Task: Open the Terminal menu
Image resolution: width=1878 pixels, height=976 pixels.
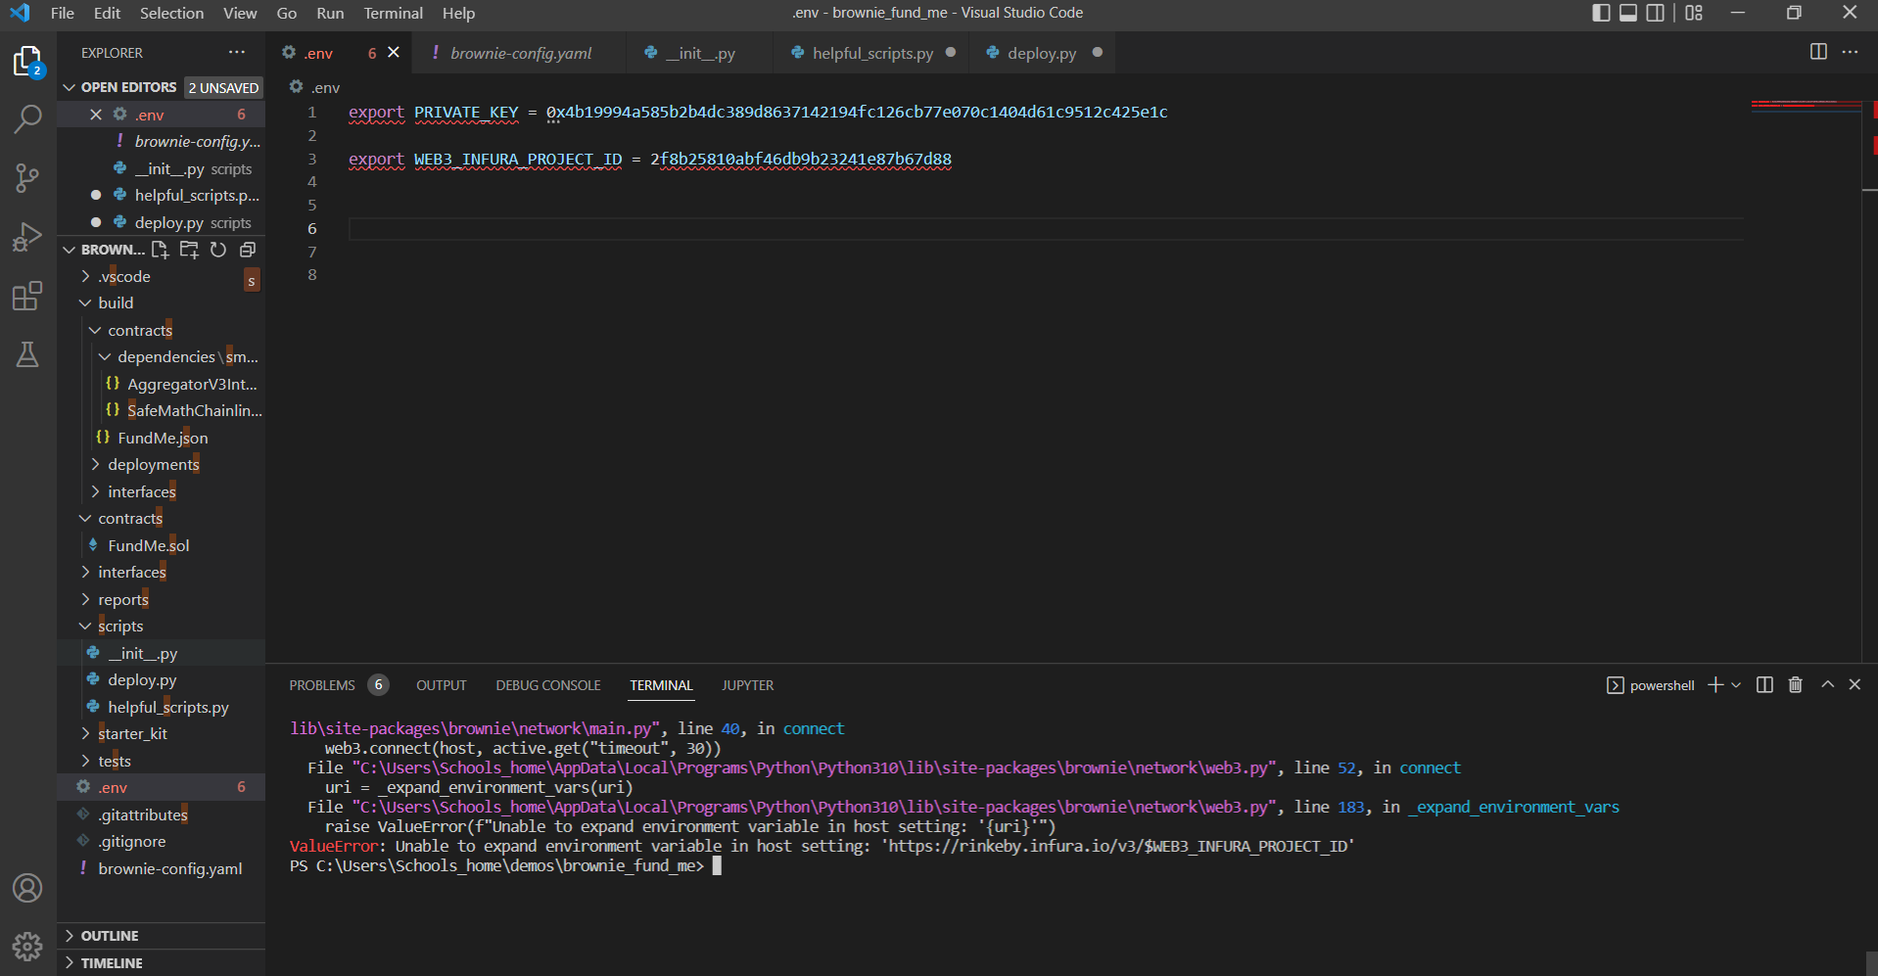Action: (393, 13)
